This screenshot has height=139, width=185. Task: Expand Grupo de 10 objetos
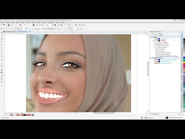click(x=155, y=42)
